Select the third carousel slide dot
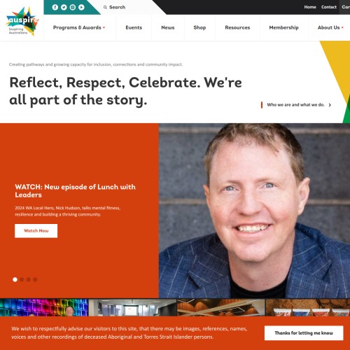This screenshot has width=350, height=350. click(x=29, y=279)
